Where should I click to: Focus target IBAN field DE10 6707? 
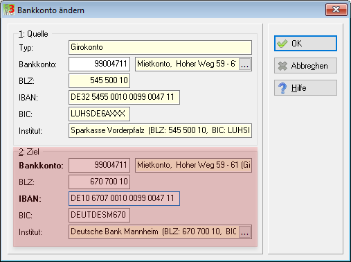pyautogui.click(x=124, y=198)
